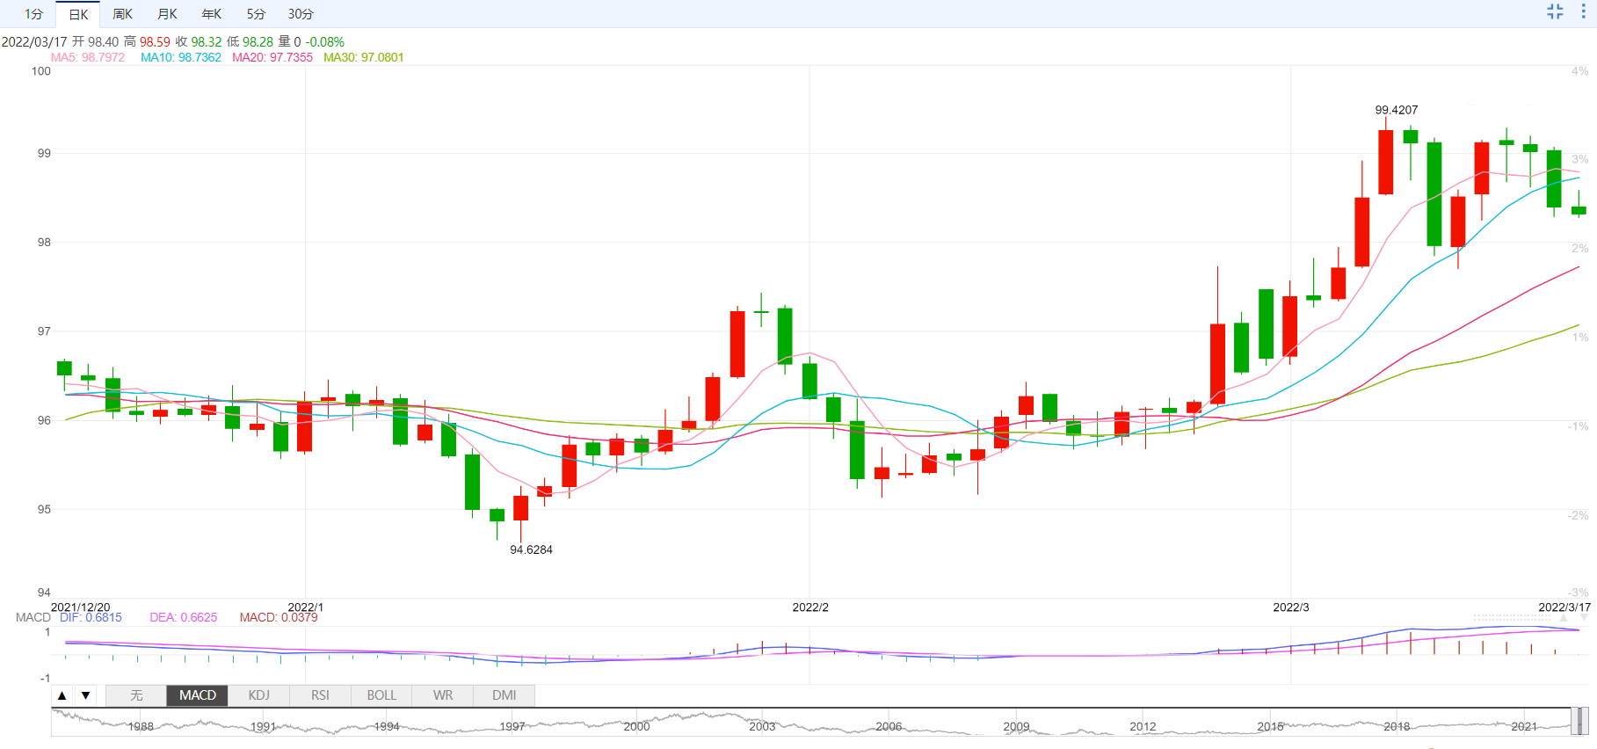The height and width of the screenshot is (749, 1597).
Task: Click the black down arrow button
Action: pos(85,695)
